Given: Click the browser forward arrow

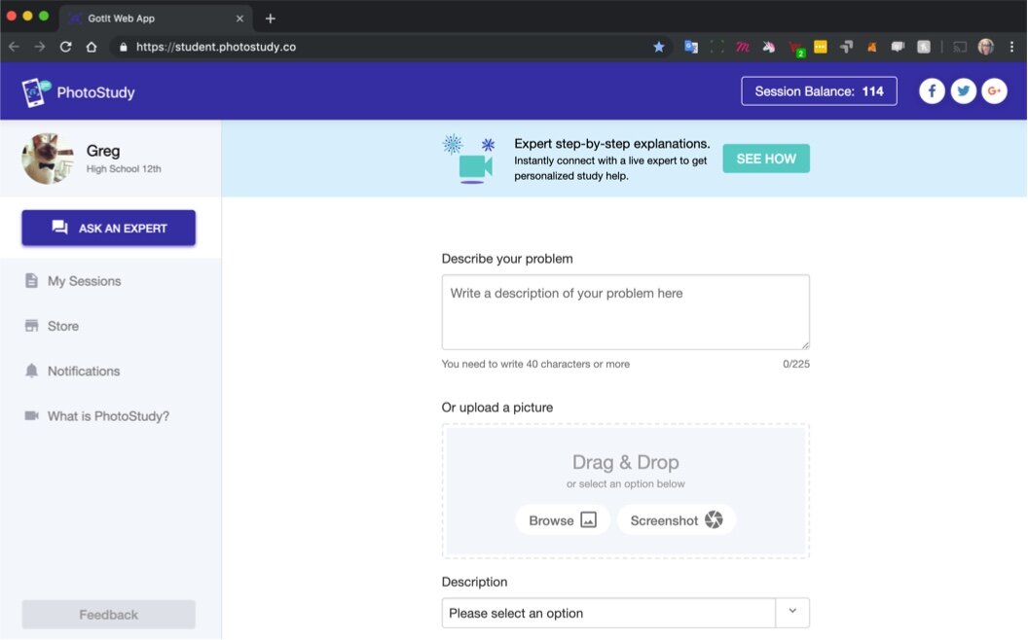Looking at the screenshot, I should (x=39, y=47).
